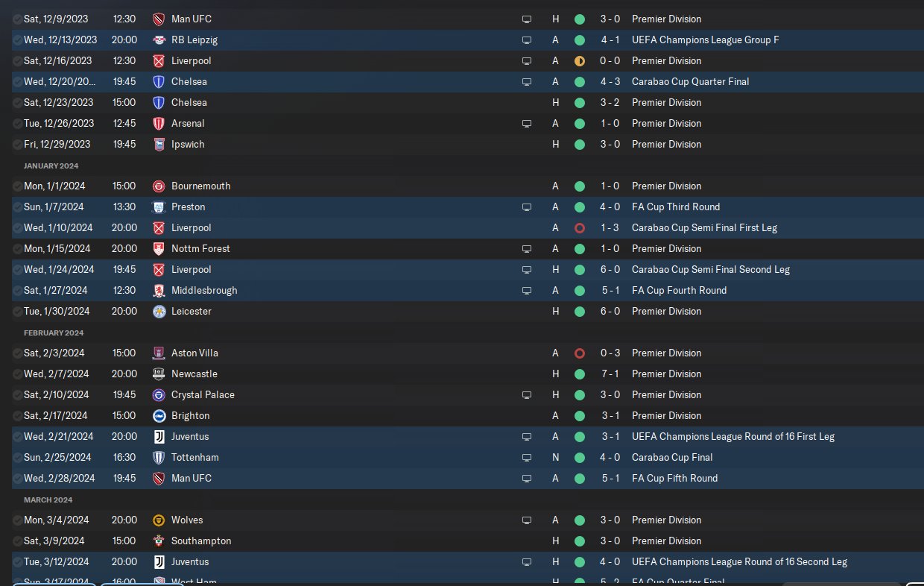Open the Leicester team name link

[192, 311]
